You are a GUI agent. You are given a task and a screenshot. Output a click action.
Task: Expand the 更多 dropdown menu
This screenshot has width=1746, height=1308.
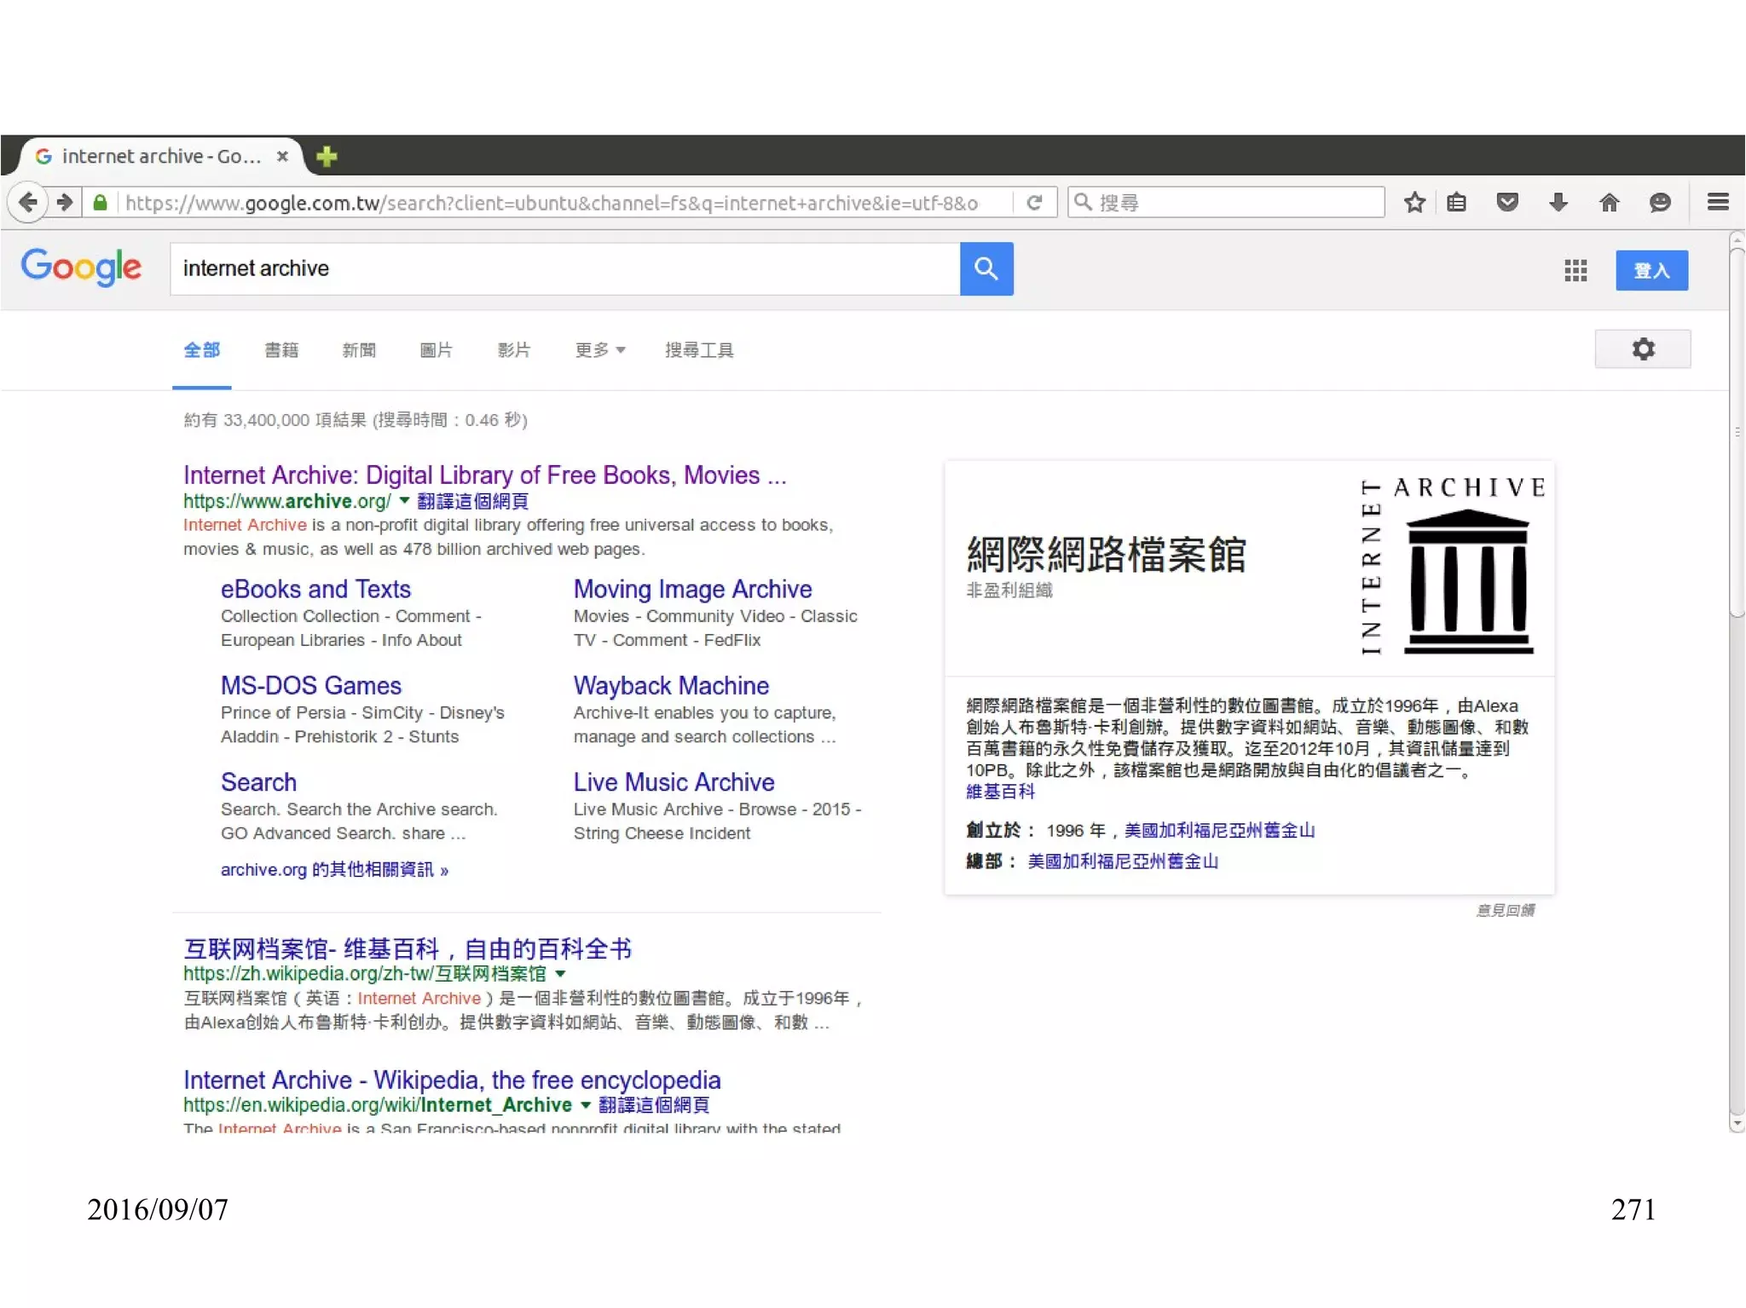tap(600, 350)
